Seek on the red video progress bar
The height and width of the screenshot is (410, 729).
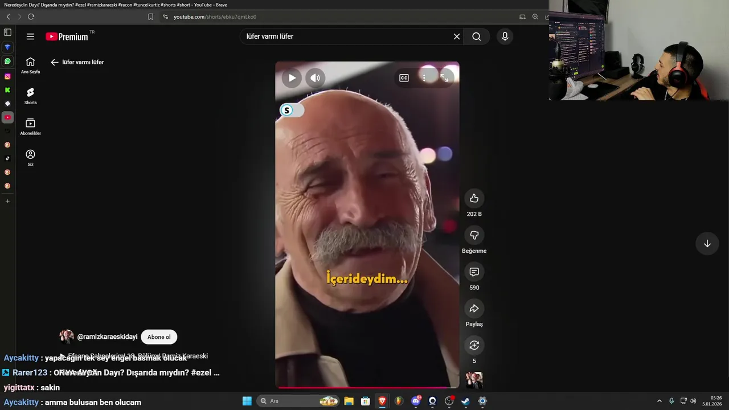click(367, 387)
